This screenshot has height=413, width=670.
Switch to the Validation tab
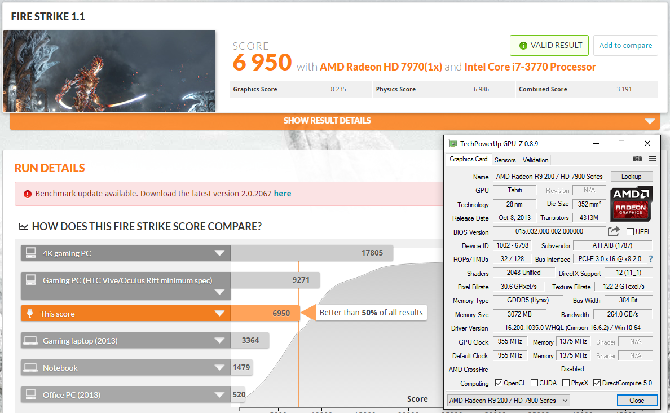(x=535, y=160)
